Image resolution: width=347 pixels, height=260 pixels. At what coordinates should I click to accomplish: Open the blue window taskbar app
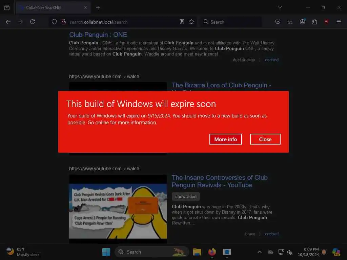pos(227,252)
